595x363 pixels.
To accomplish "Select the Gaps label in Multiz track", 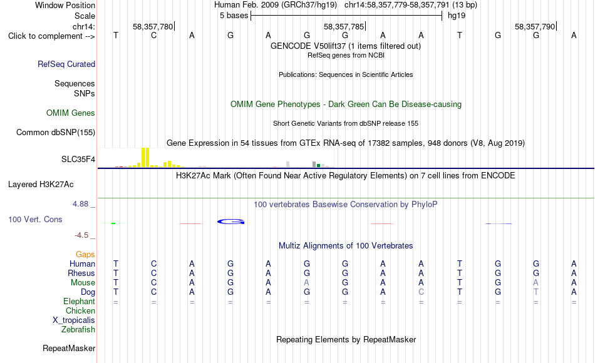I will tap(85, 255).
